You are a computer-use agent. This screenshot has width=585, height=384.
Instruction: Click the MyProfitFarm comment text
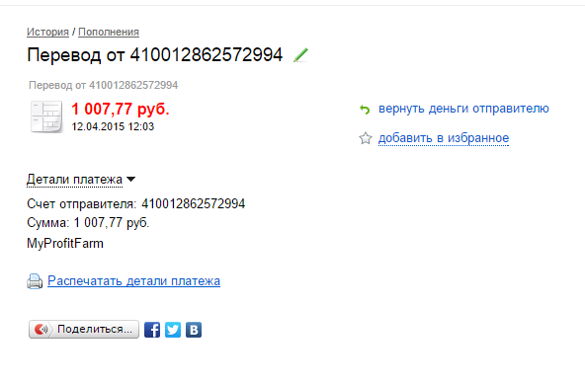[x=65, y=244]
